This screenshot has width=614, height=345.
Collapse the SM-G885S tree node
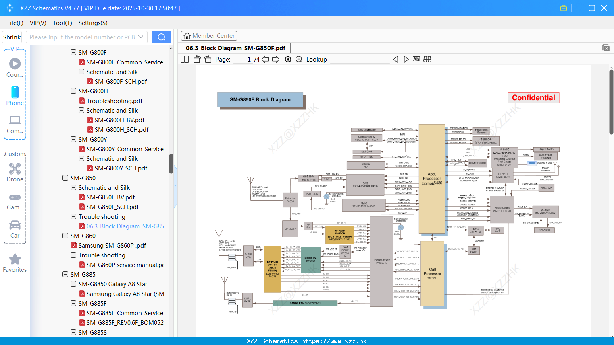[73, 332]
